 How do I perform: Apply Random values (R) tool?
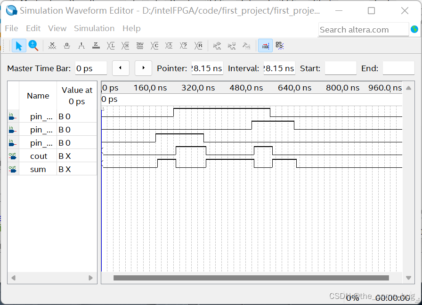198,46
